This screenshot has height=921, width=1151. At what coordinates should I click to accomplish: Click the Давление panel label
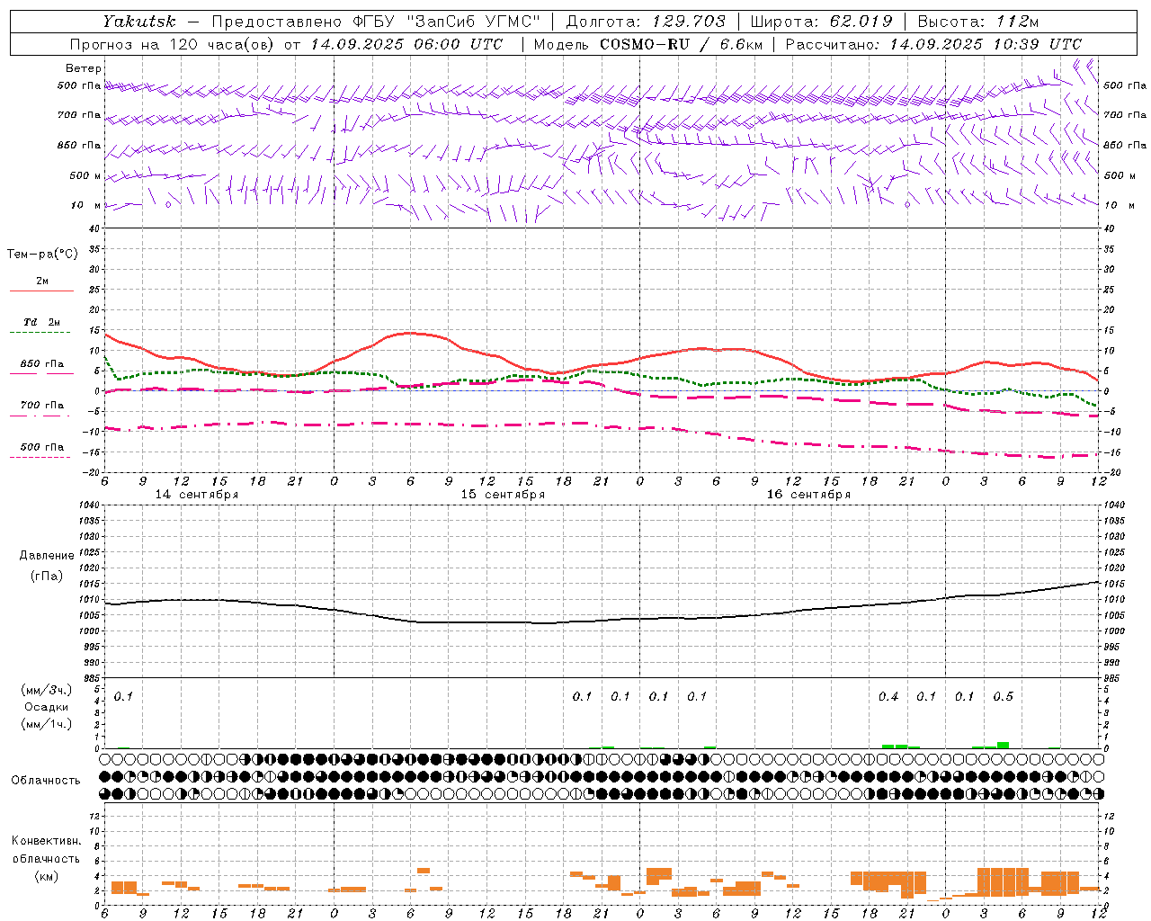tap(47, 556)
